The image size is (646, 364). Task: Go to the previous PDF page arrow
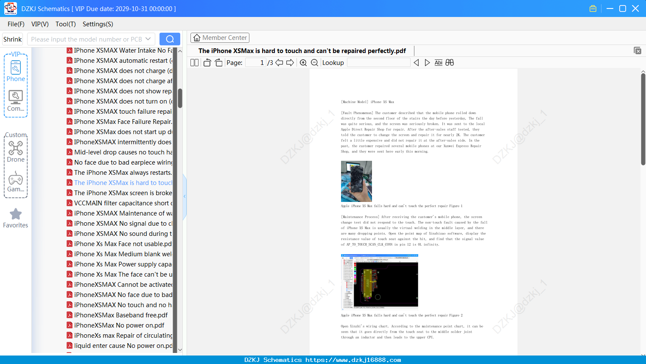(279, 63)
